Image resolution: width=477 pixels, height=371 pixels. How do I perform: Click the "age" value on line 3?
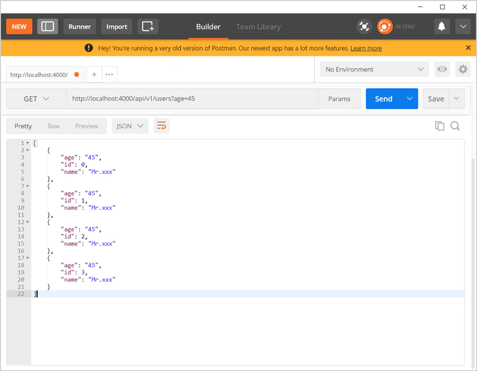pos(91,158)
